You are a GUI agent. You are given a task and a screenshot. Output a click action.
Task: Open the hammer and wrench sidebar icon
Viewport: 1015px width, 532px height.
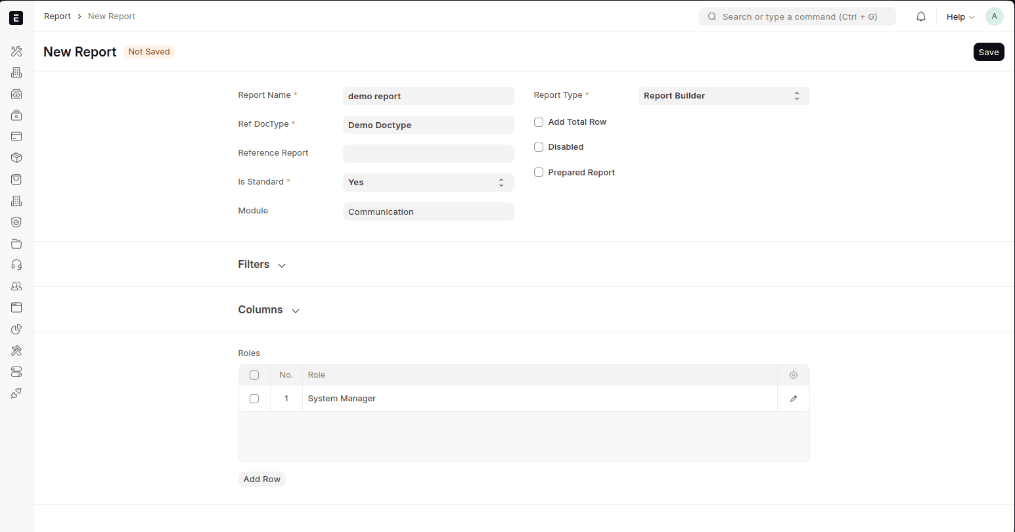pos(16,351)
